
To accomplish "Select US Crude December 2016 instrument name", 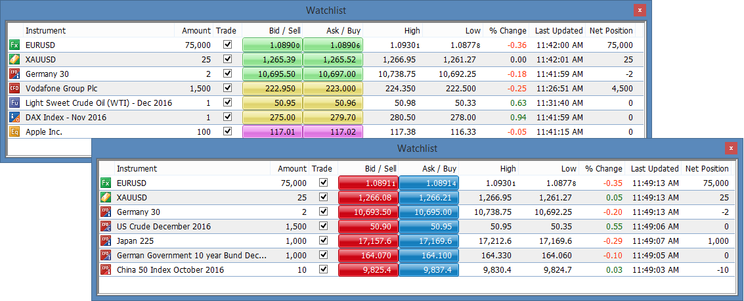I will click(x=164, y=227).
